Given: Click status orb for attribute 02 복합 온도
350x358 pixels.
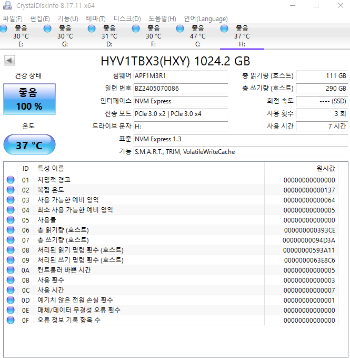Looking at the screenshot, I should pyautogui.click(x=11, y=190).
